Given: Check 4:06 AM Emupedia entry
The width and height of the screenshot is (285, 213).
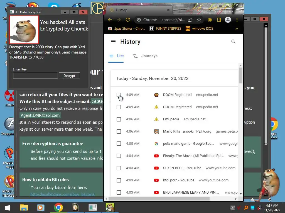Looking at the screenshot, I should coord(119,119).
